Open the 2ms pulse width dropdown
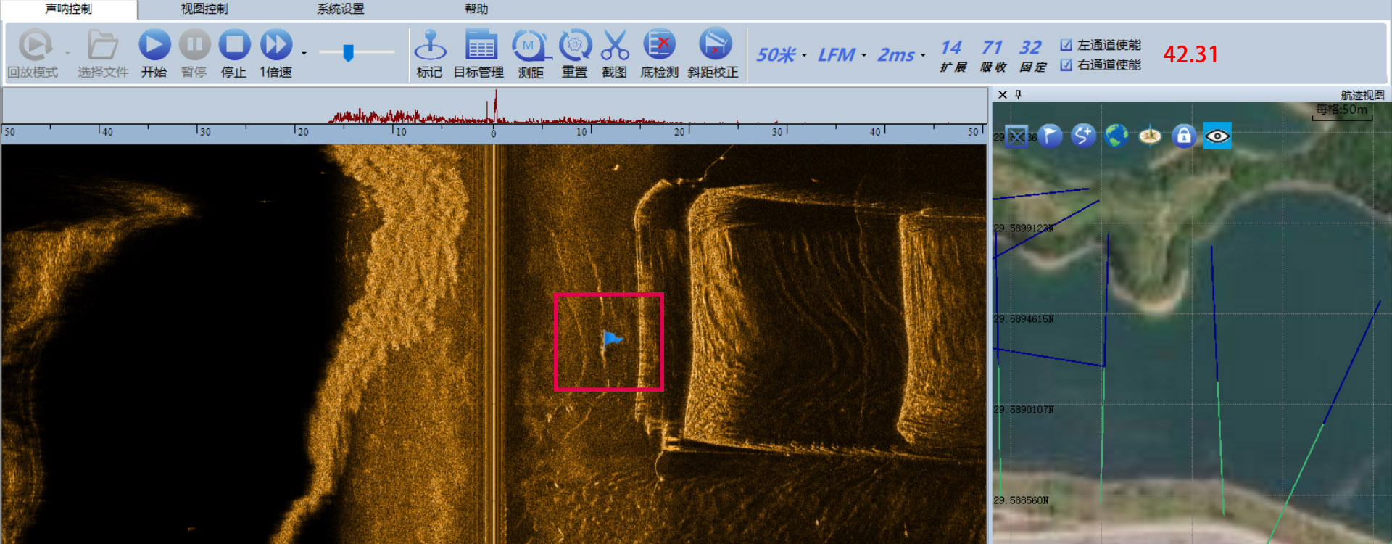Image resolution: width=1392 pixels, height=544 pixels. pyautogui.click(x=901, y=55)
